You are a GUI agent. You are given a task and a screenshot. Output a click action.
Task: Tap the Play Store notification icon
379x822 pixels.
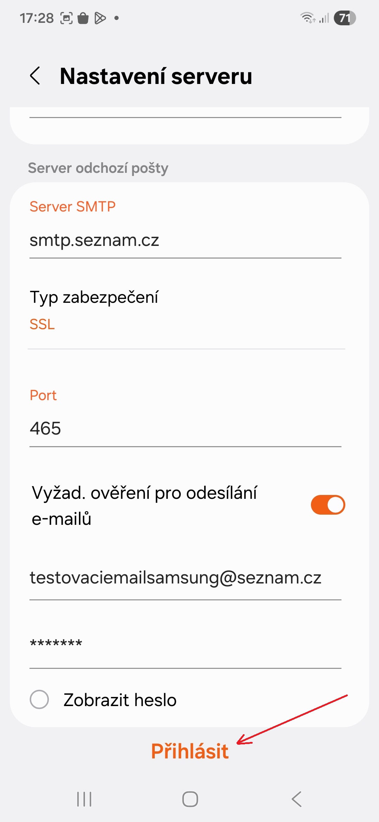pyautogui.click(x=100, y=18)
